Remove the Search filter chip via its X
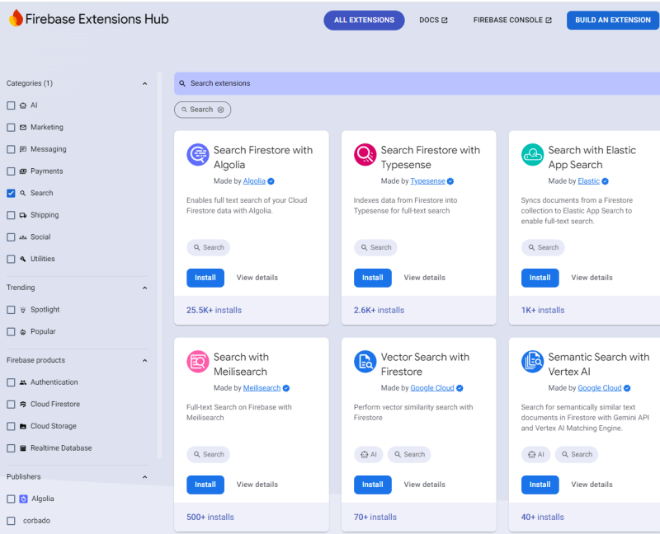The image size is (660, 534). coord(220,110)
